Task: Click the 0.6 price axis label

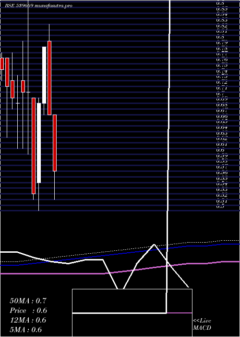Action: click(x=220, y=150)
